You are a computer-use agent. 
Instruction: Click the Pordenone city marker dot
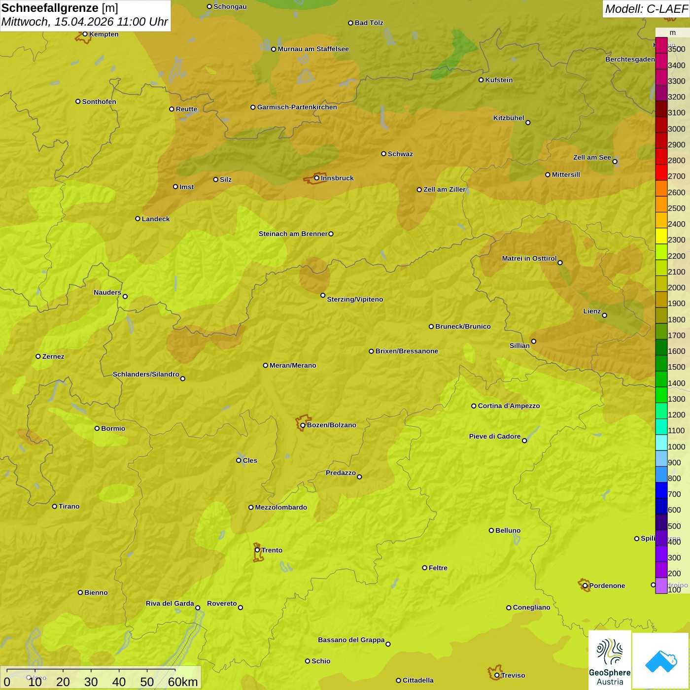pos(585,586)
